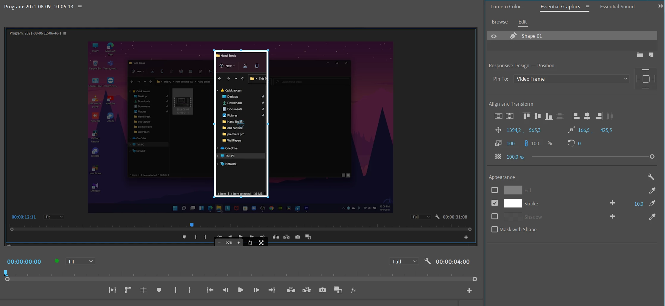This screenshot has width=665, height=306.
Task: Hide Shape 01 with the eye icon
Action: (494, 36)
